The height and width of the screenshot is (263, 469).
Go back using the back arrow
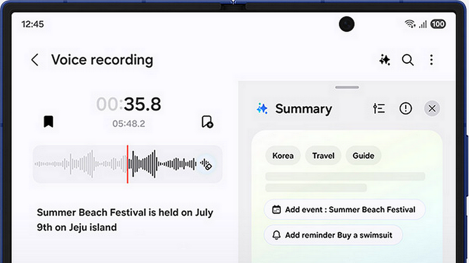pos(35,60)
